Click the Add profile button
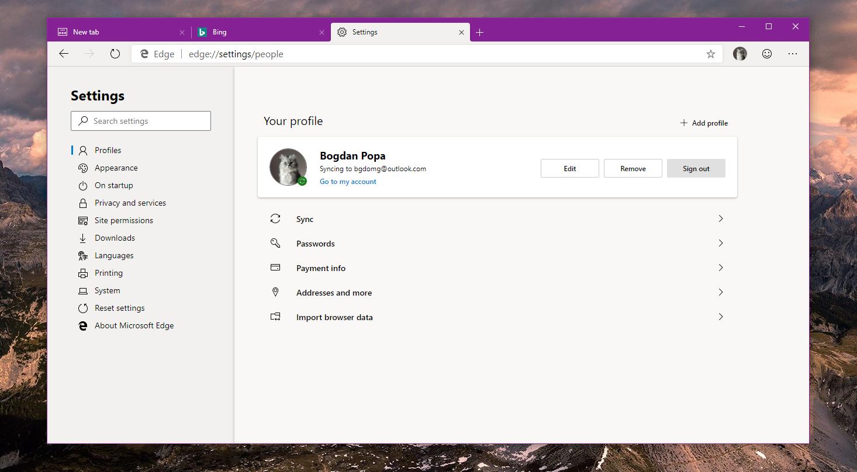This screenshot has height=472, width=857. coord(704,123)
